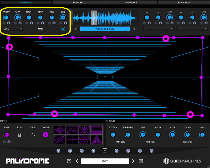Toggle the purple path Mode 1 button
The height and width of the screenshot is (168, 210).
pos(46,135)
